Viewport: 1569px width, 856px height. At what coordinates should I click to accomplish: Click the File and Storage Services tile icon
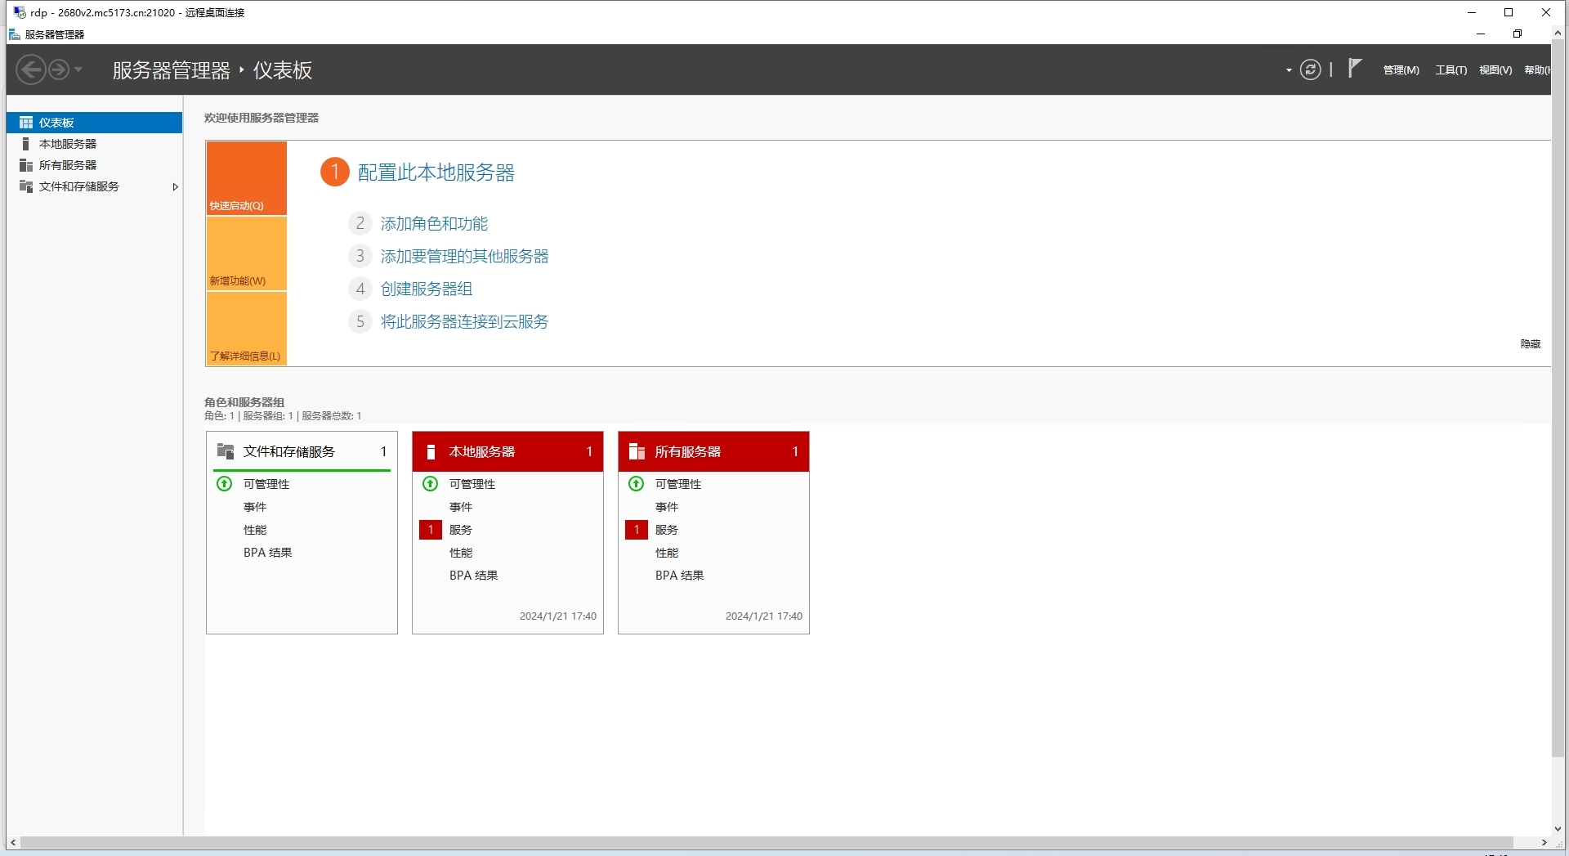[x=226, y=451]
